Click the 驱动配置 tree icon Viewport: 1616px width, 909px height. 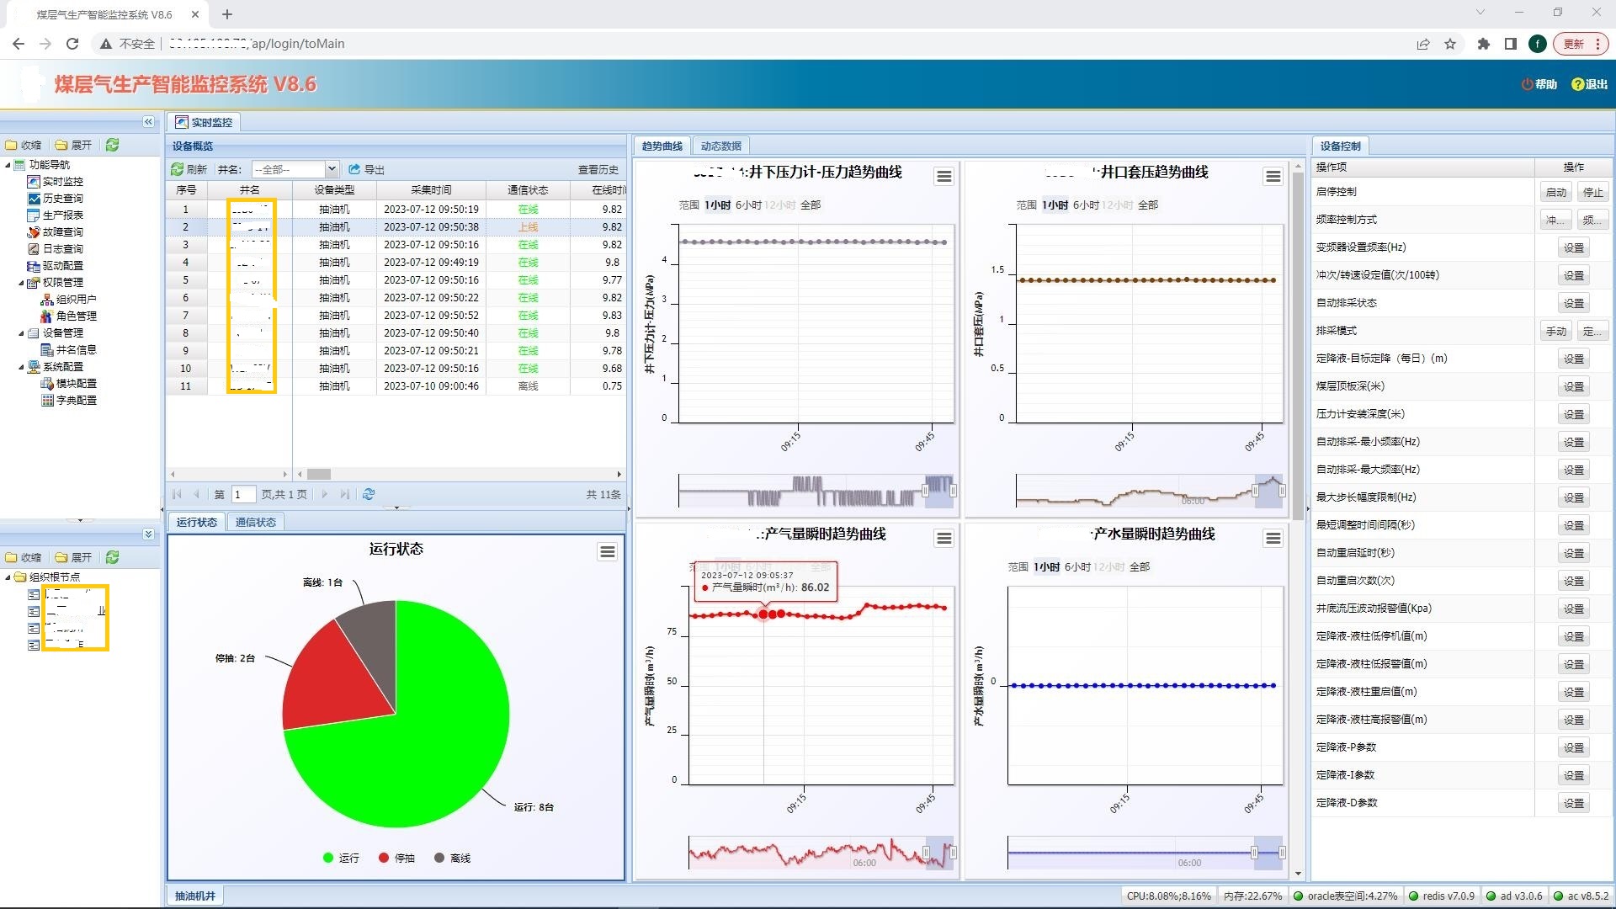pos(34,266)
